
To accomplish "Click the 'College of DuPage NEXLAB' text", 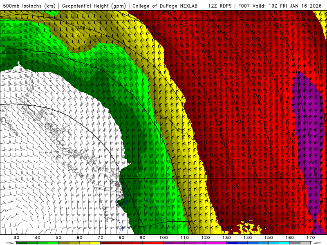I will pos(165,6).
